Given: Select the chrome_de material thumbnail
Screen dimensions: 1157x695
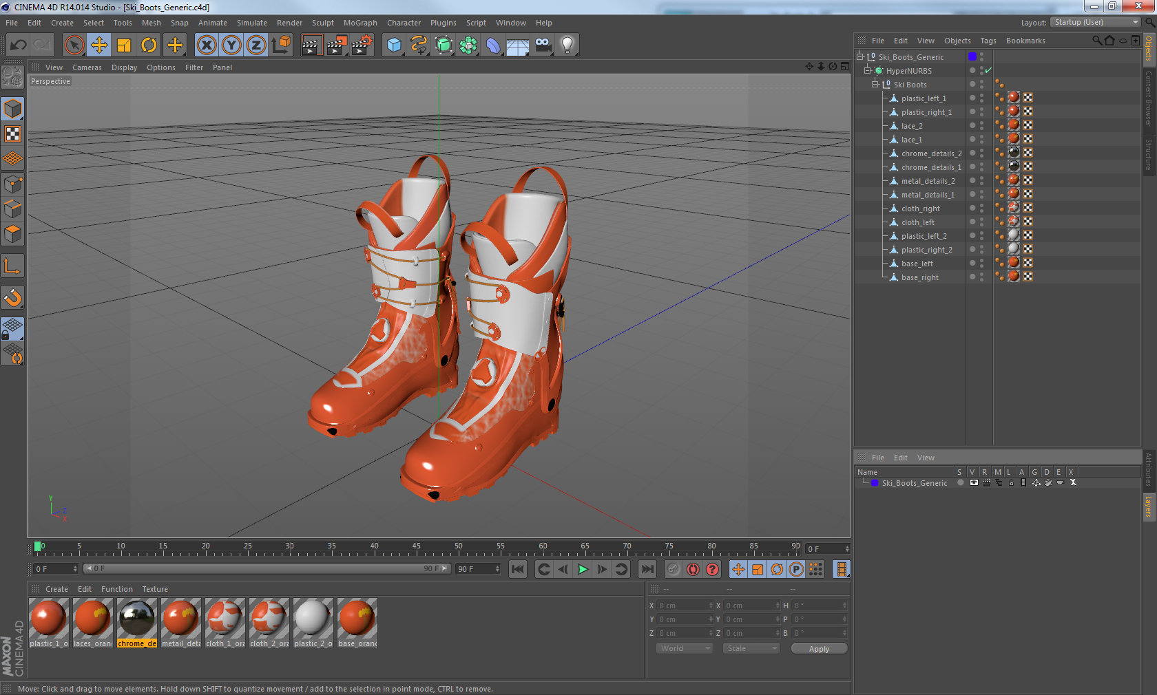Looking at the screenshot, I should click(136, 623).
